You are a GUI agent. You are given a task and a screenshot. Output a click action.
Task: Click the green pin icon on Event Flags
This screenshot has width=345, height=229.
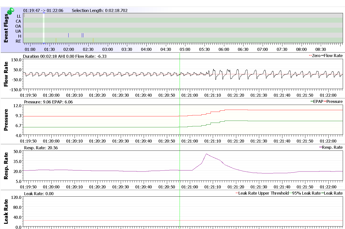(x=10, y=11)
